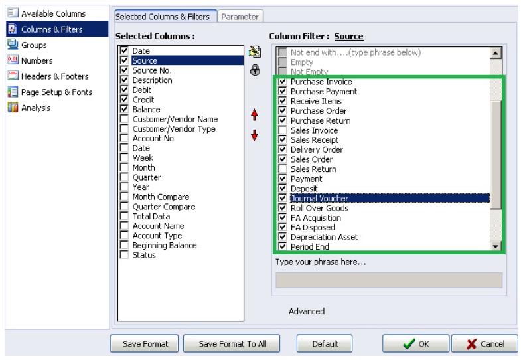Image resolution: width=521 pixels, height=360 pixels.
Task: Click the filter list scroll-down arrow
Action: pos(495,246)
